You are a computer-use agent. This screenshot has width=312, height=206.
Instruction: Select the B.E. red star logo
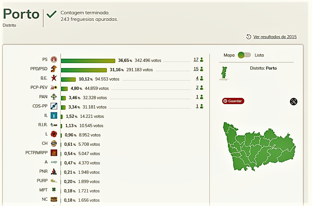point(54,78)
